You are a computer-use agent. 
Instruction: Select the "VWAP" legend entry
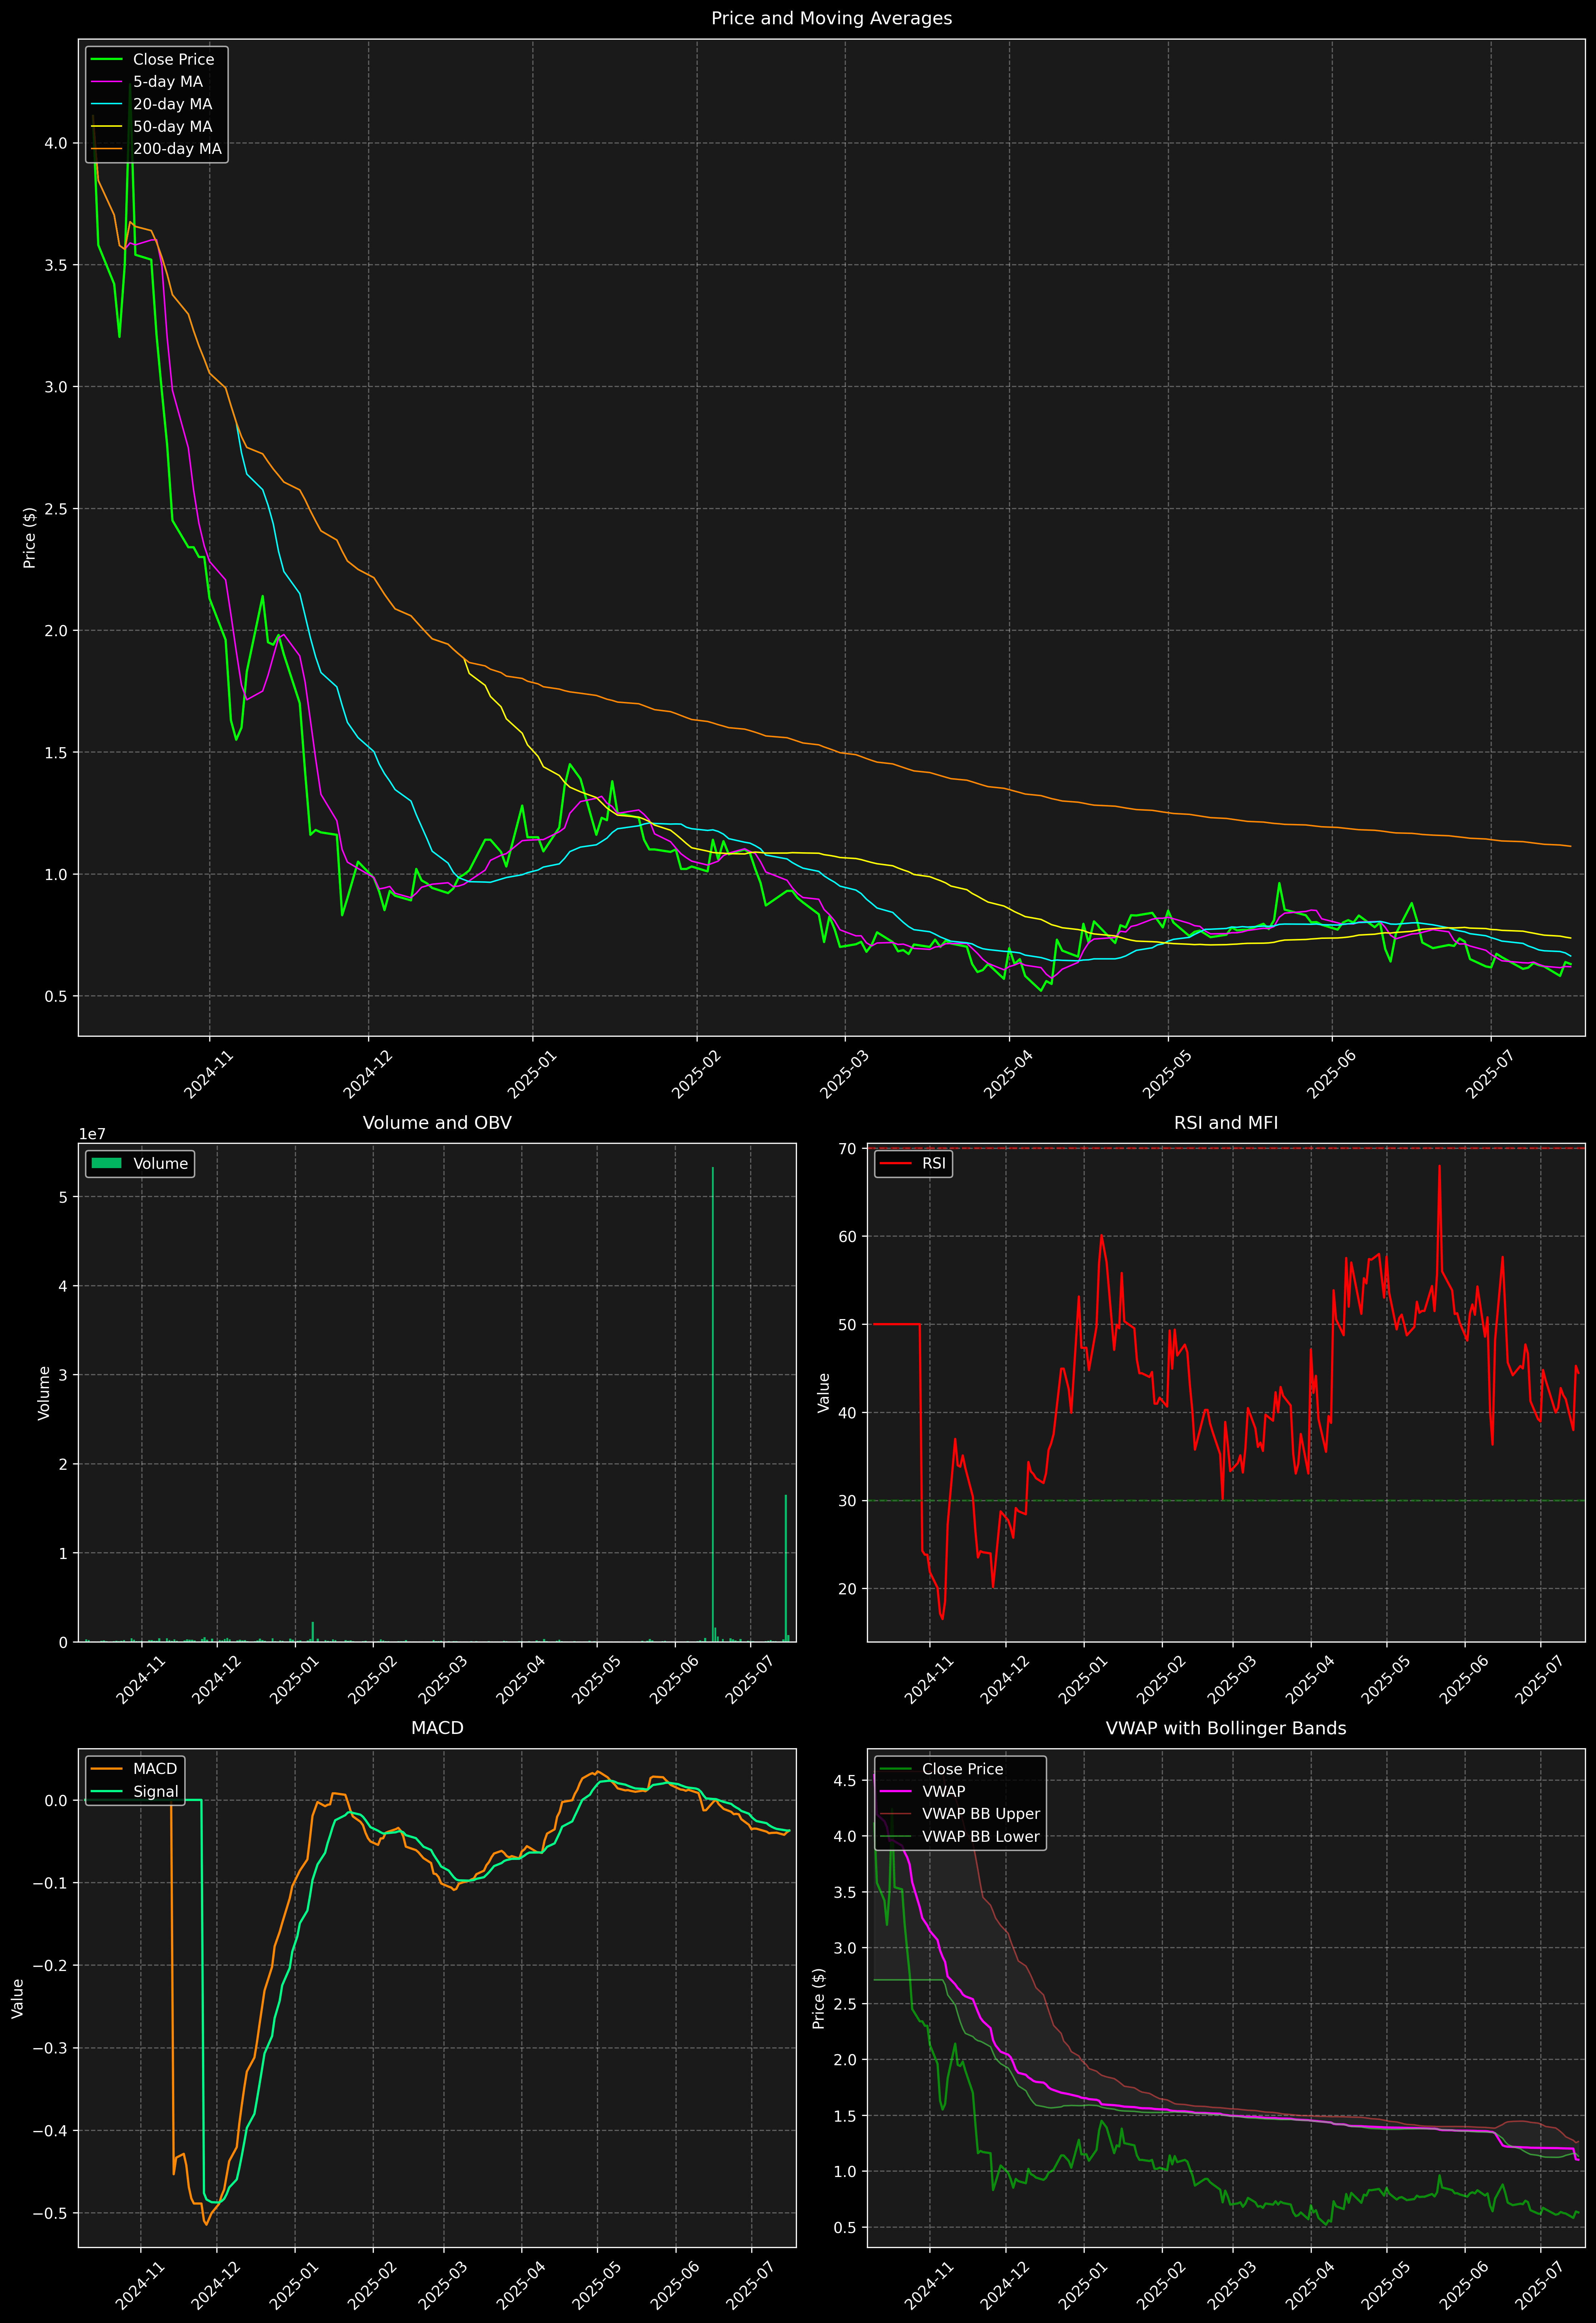click(x=943, y=1791)
